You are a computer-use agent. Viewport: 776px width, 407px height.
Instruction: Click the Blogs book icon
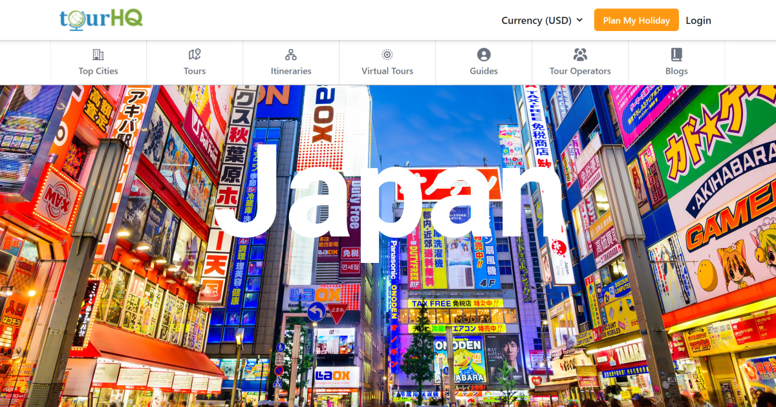point(676,54)
